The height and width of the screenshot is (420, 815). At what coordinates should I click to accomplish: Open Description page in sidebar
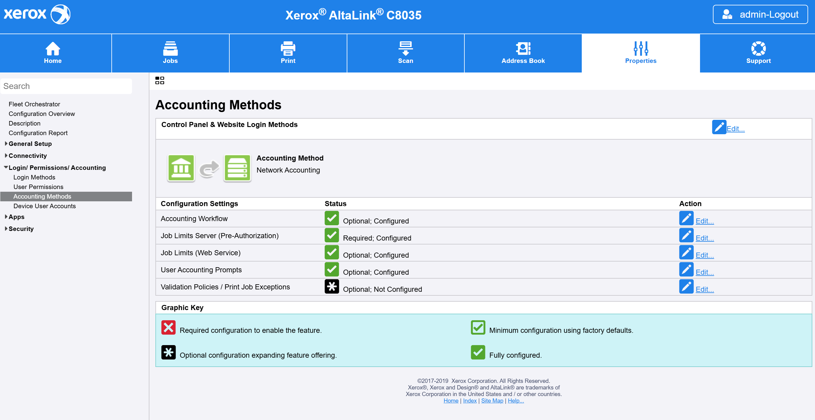[x=24, y=123]
